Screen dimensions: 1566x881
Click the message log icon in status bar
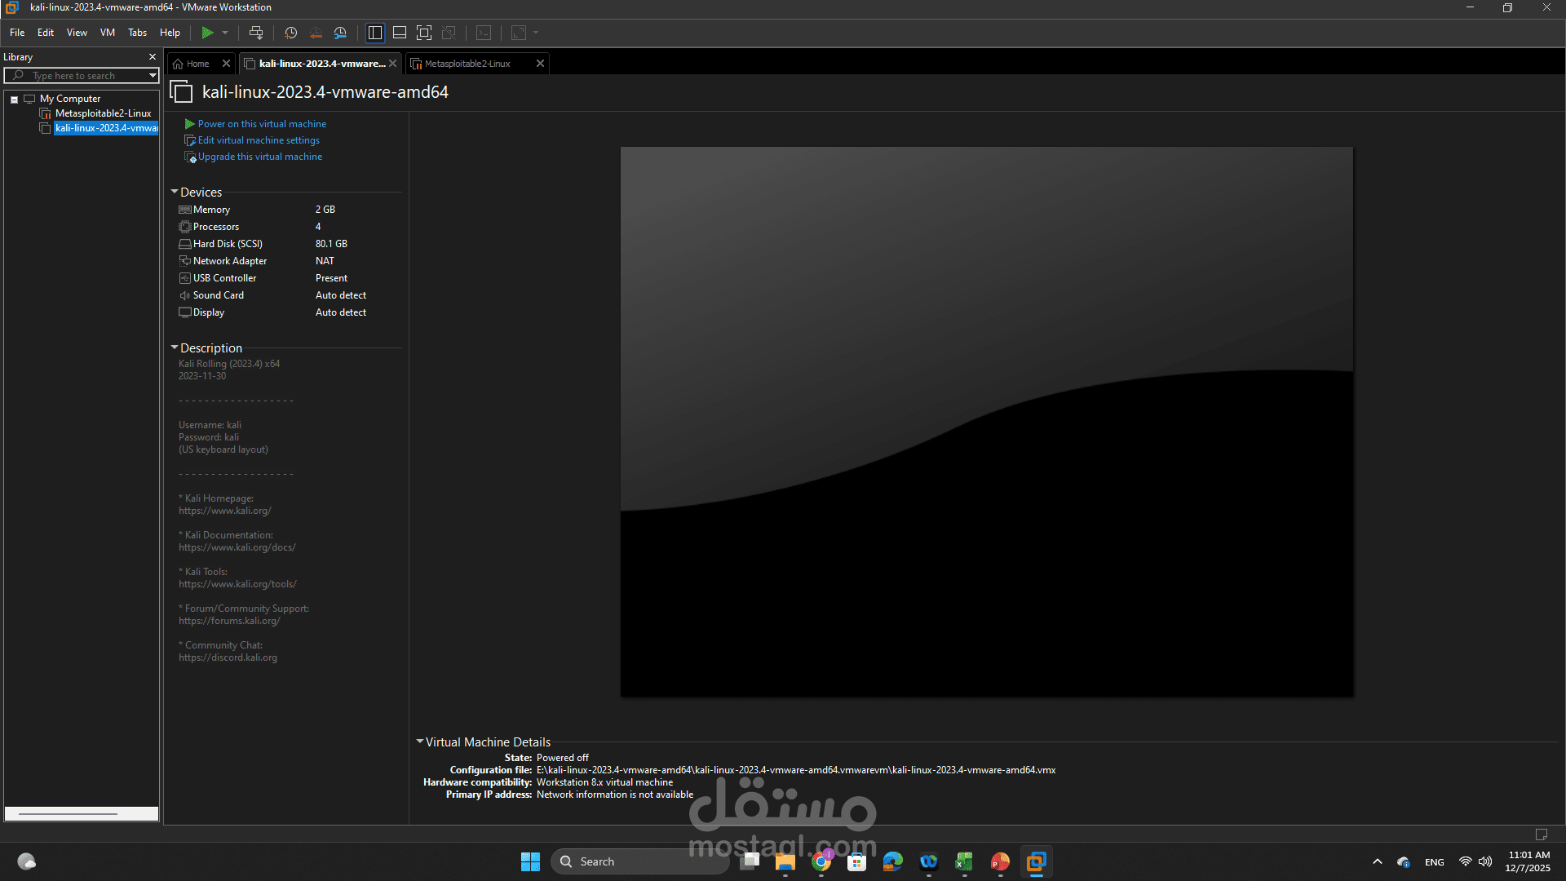pyautogui.click(x=1542, y=835)
